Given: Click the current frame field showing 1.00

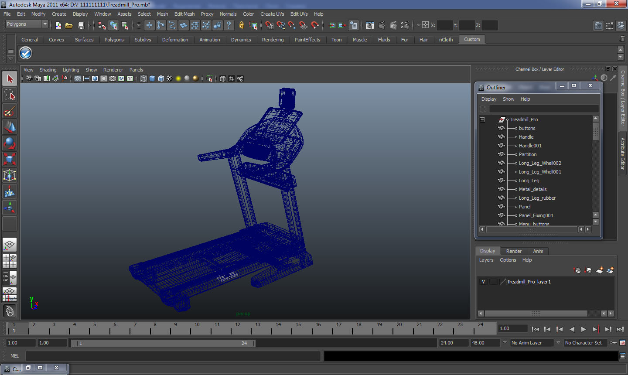Looking at the screenshot, I should click(x=513, y=328).
